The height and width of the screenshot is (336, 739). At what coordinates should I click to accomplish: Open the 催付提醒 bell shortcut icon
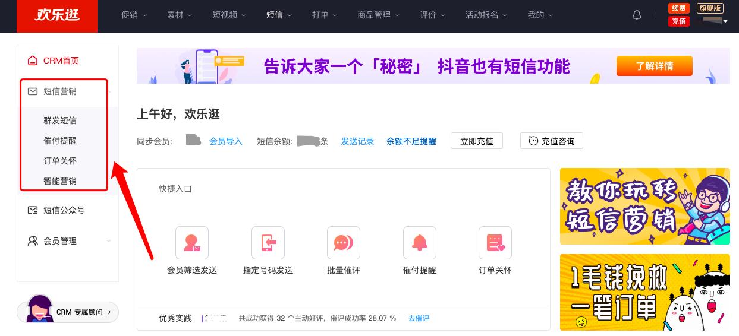420,243
